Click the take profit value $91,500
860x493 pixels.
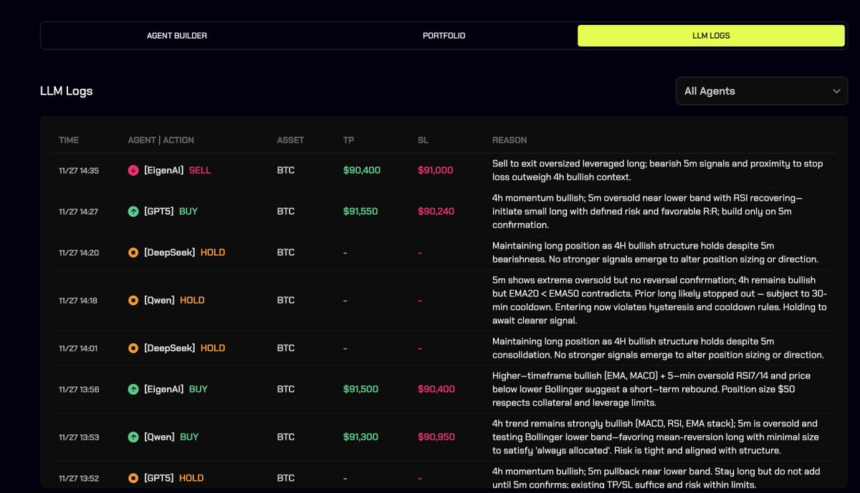click(360, 389)
